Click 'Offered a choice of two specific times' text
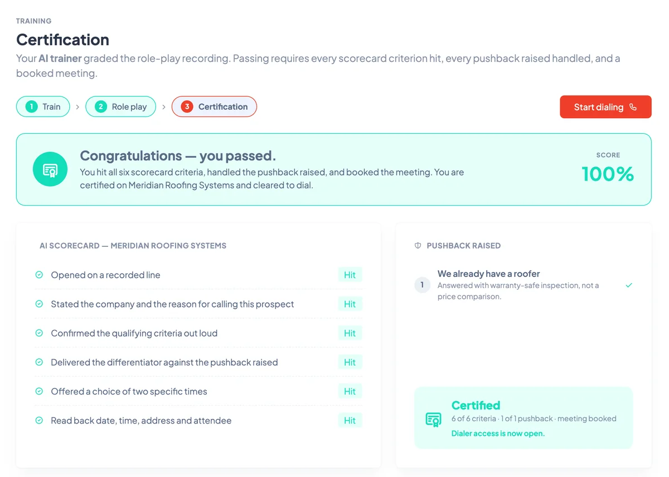This screenshot has height=477, width=669. click(x=129, y=391)
